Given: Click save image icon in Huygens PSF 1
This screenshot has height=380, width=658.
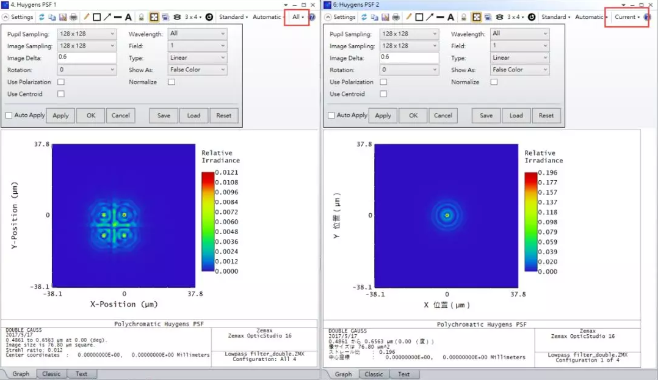Looking at the screenshot, I should click(x=63, y=17).
